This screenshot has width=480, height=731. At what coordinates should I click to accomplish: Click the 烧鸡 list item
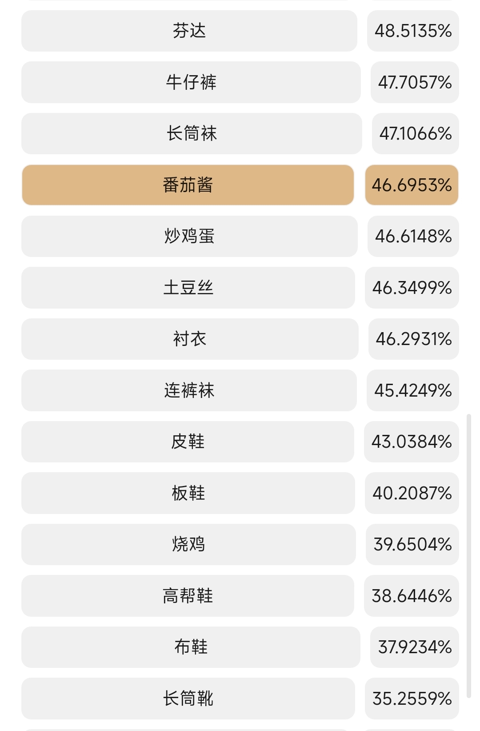point(188,544)
